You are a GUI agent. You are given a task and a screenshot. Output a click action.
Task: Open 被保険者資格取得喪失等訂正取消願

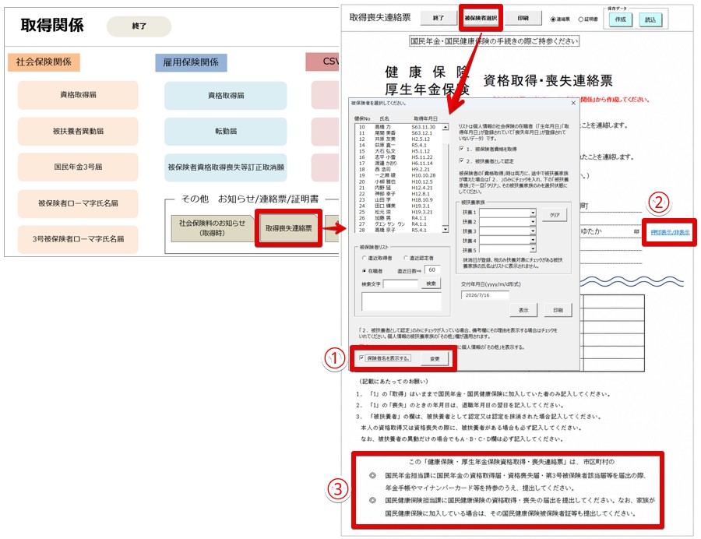(x=225, y=167)
